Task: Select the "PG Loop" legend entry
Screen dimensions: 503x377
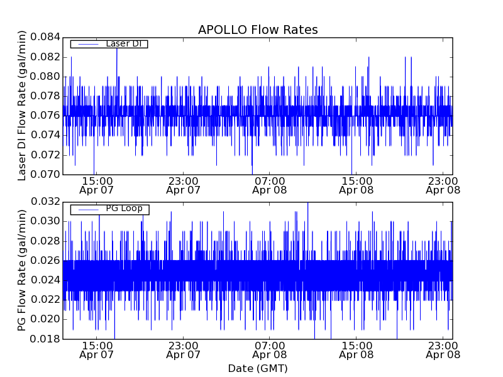Action: pos(109,209)
